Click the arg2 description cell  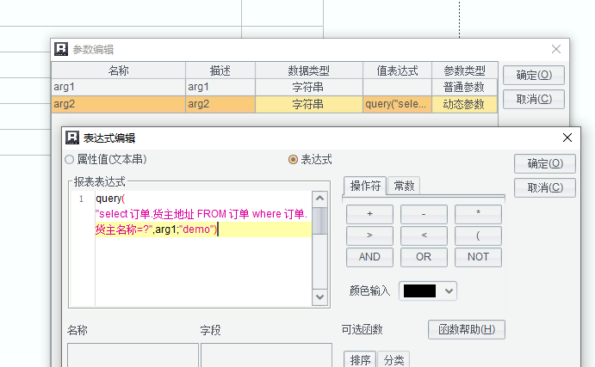tap(220, 104)
